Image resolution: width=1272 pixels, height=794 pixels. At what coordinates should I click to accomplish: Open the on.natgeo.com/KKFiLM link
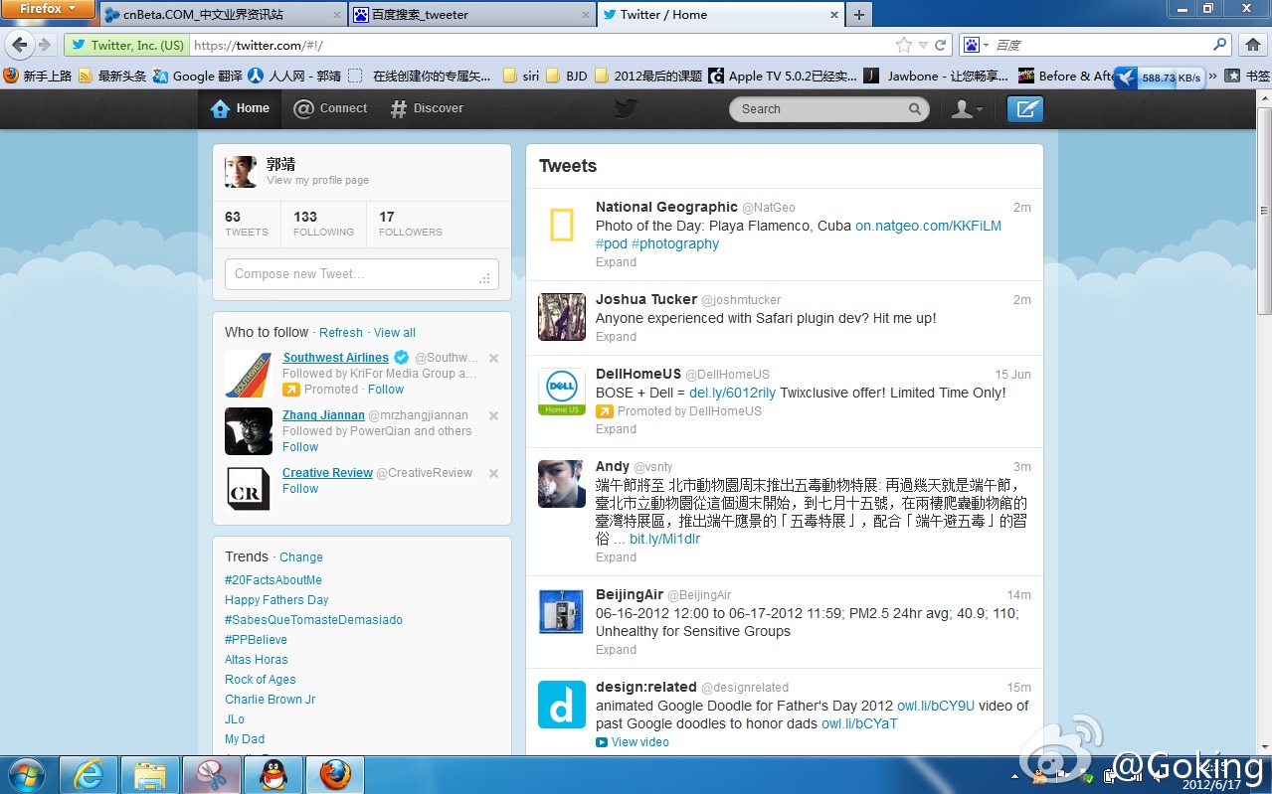(928, 226)
